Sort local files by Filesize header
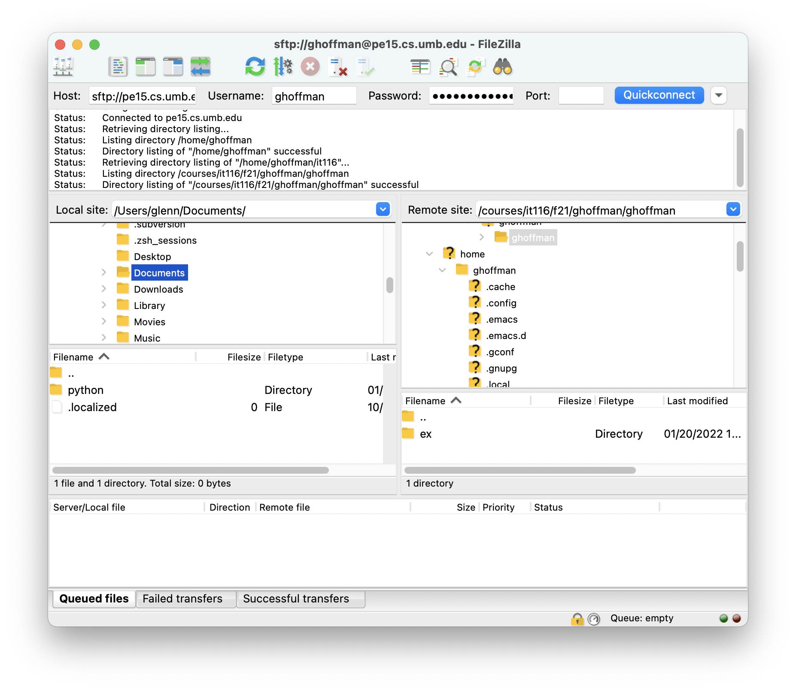This screenshot has height=690, width=796. click(x=244, y=357)
